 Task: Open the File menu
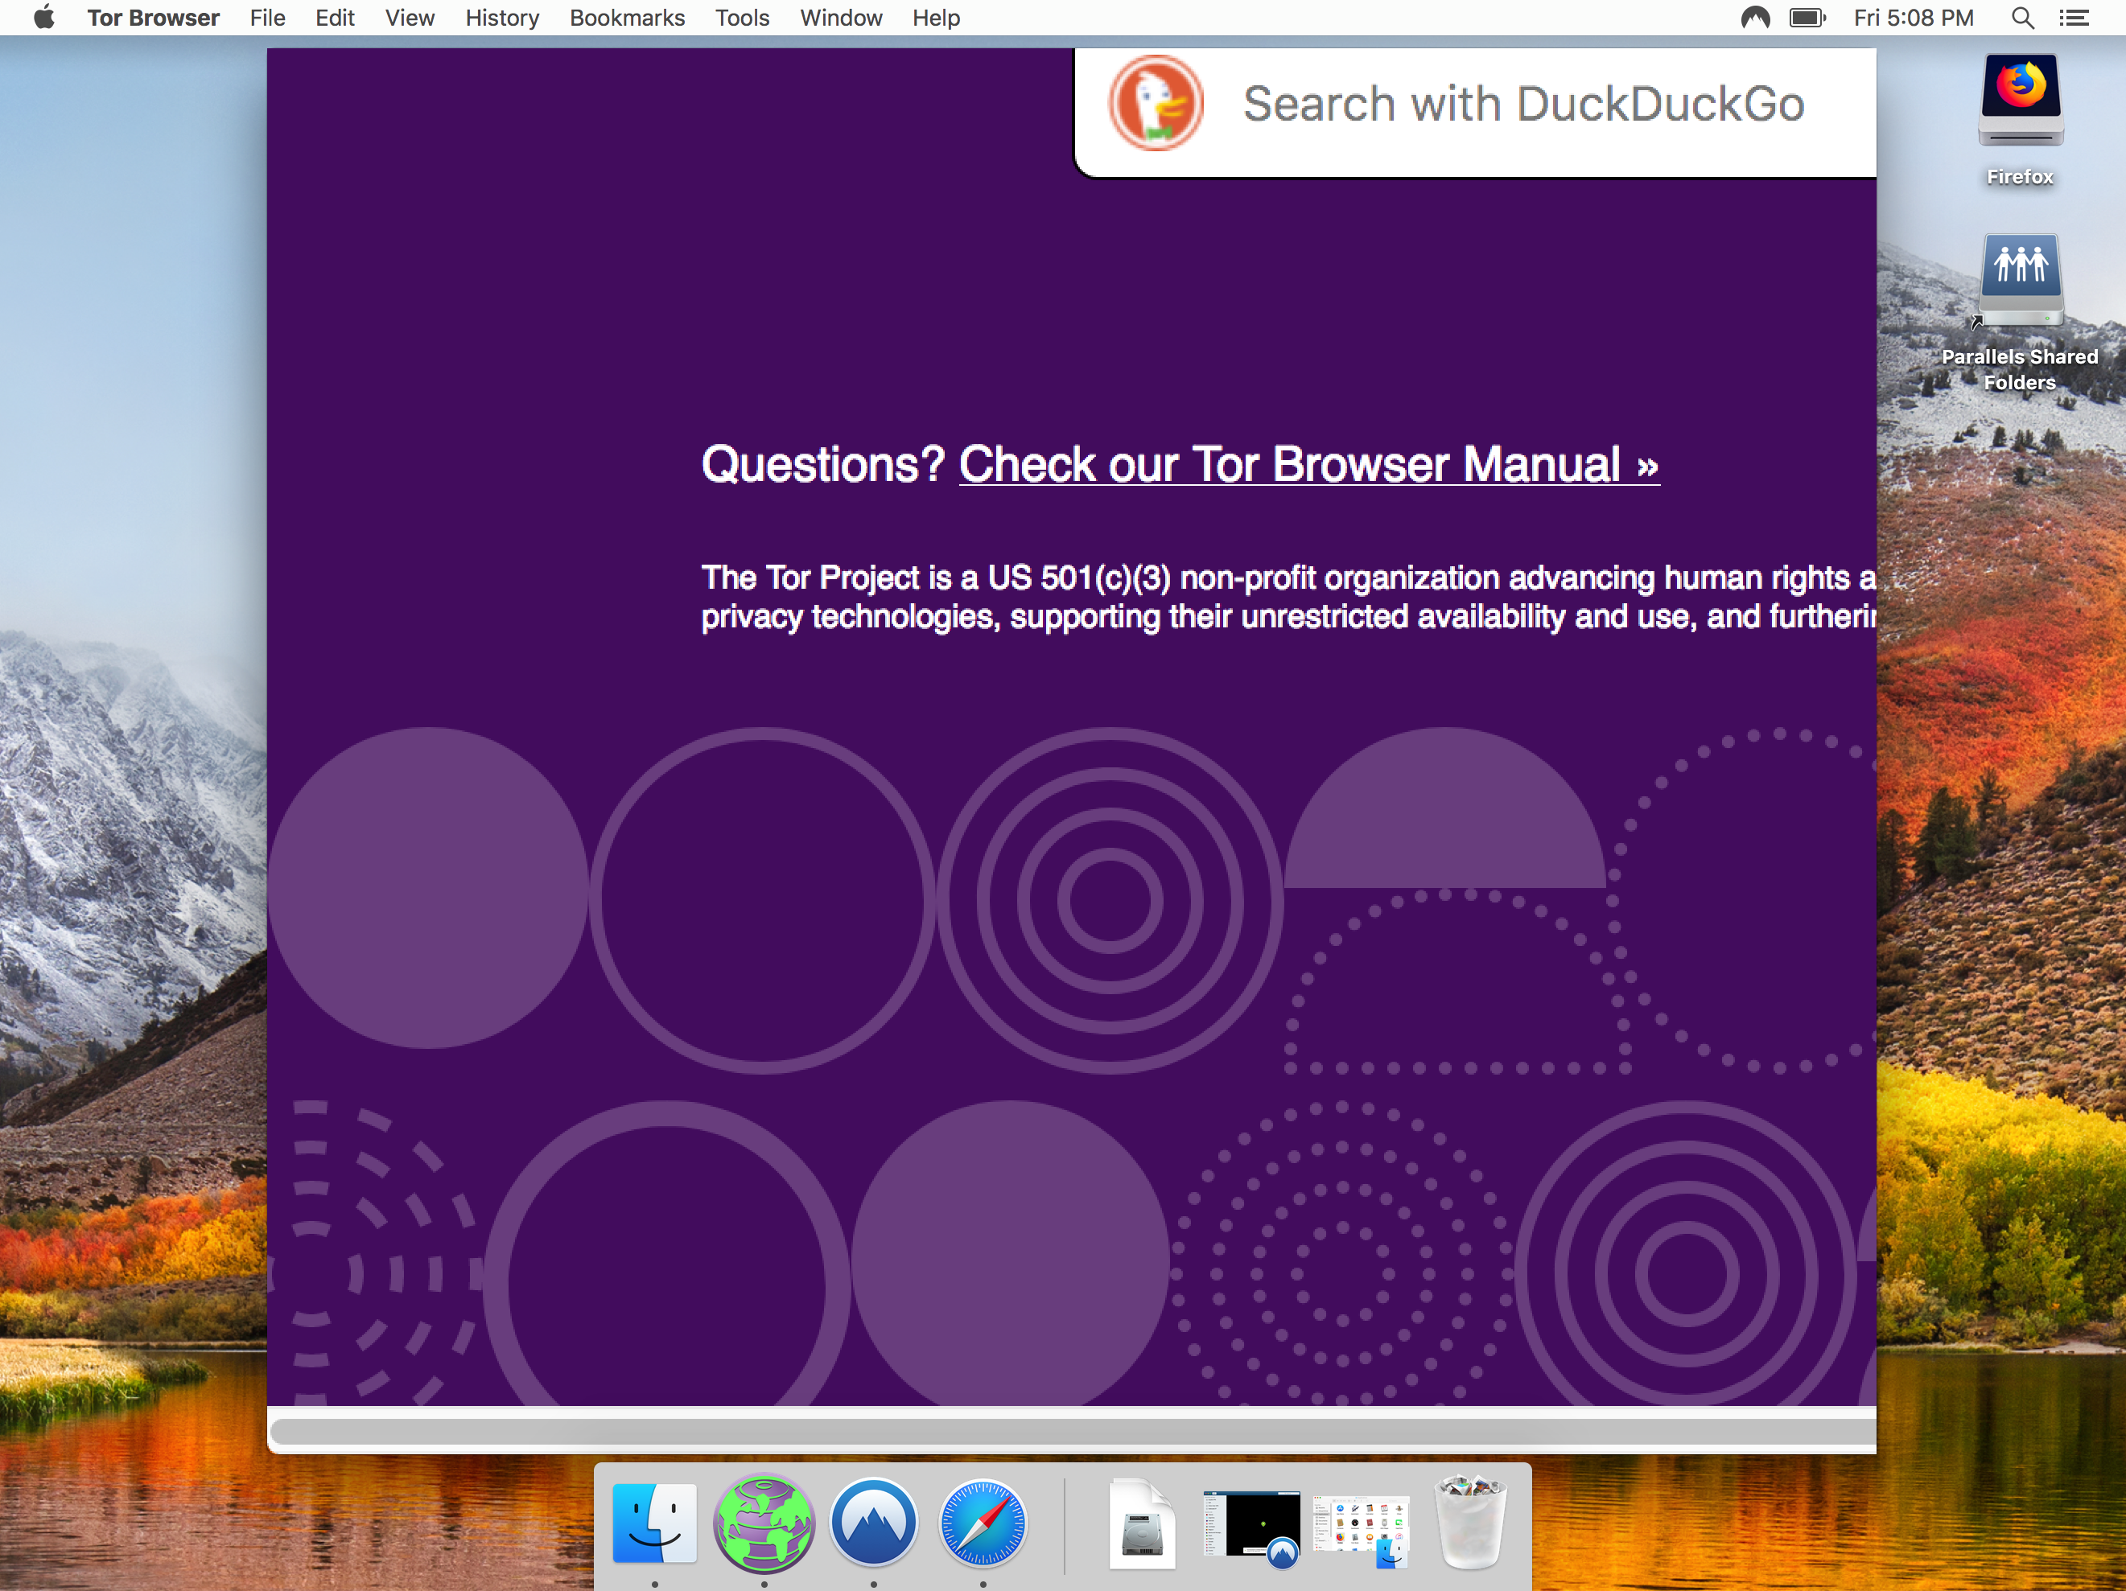tap(267, 18)
